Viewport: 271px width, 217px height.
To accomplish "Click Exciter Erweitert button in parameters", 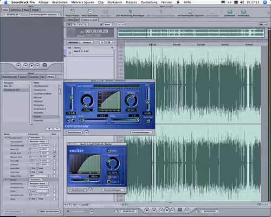I will 36,180.
